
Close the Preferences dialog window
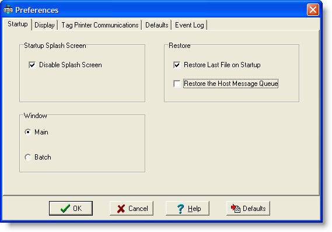pos(313,10)
